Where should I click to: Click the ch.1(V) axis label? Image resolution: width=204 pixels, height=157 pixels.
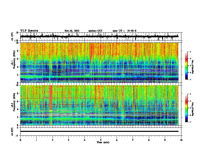click(12, 36)
